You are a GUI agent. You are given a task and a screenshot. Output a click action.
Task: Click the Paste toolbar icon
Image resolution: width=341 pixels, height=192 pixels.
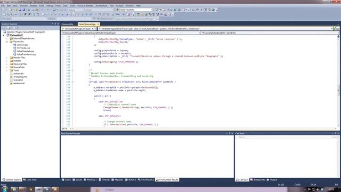37,10
